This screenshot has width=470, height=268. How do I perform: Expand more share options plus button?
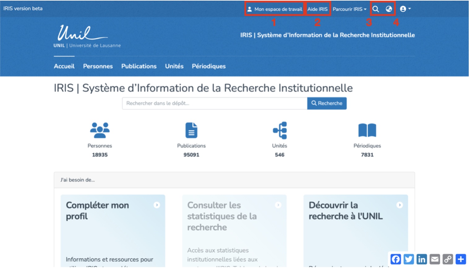461,259
